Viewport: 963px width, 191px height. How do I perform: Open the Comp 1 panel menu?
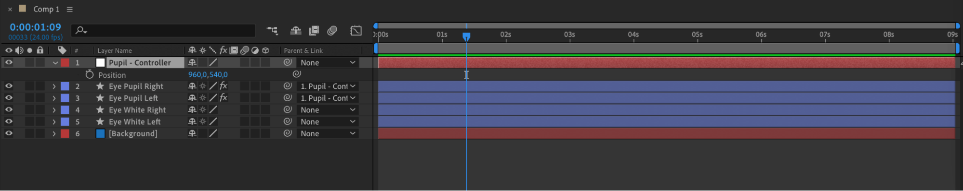(70, 9)
